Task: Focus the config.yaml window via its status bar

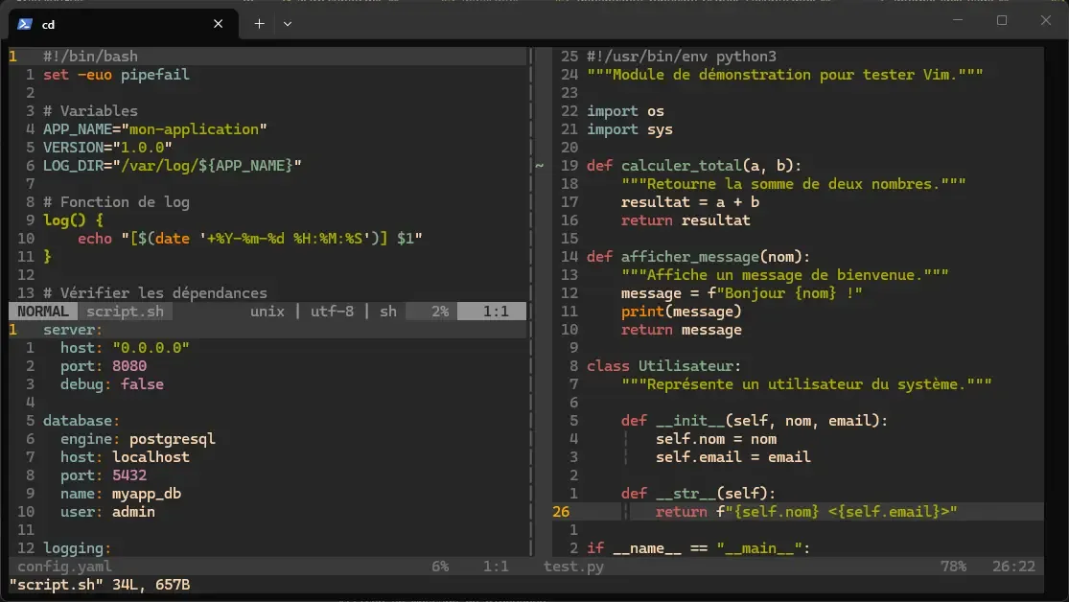Action: pyautogui.click(x=65, y=567)
